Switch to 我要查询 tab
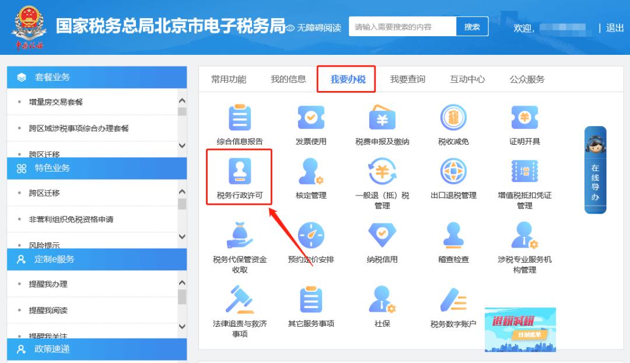Screen dimensions: 630x363 407,79
